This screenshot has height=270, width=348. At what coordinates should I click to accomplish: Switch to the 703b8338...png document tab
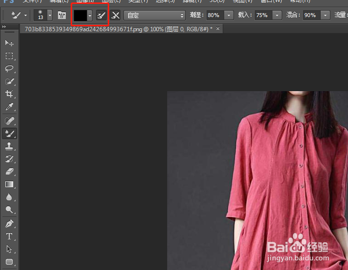[x=118, y=29]
